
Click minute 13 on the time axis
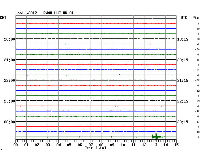(x=155, y=145)
